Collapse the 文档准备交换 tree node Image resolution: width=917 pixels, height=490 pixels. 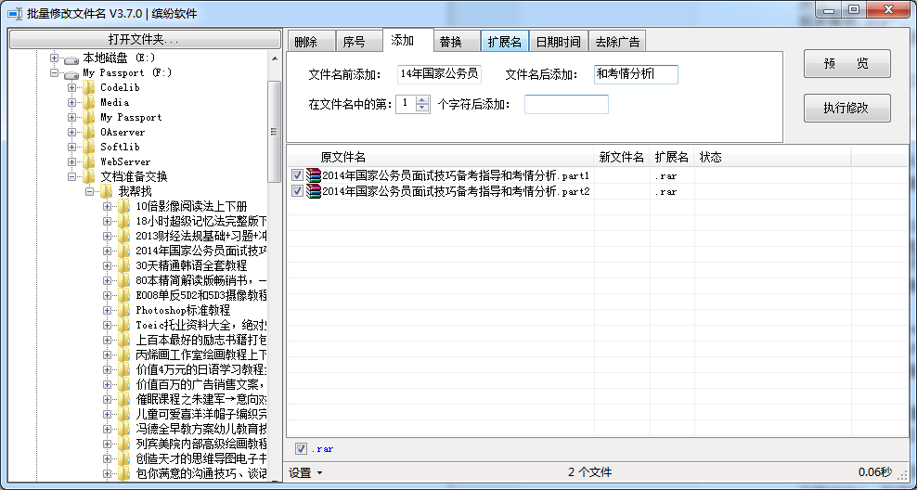click(x=71, y=176)
